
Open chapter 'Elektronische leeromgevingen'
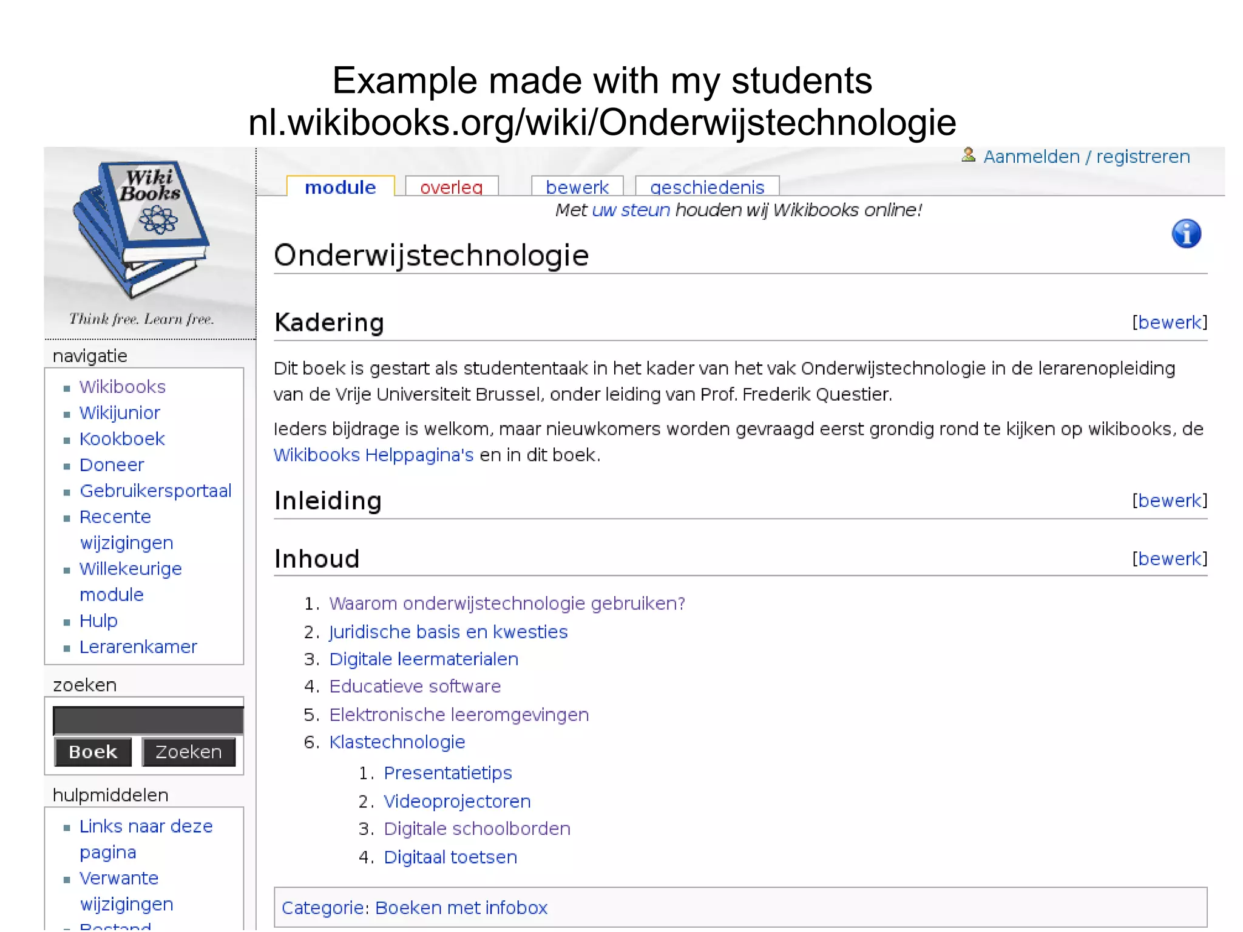[x=459, y=715]
